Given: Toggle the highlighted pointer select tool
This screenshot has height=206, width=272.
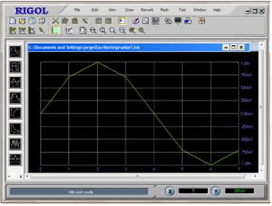Looking at the screenshot, I should (122, 21).
